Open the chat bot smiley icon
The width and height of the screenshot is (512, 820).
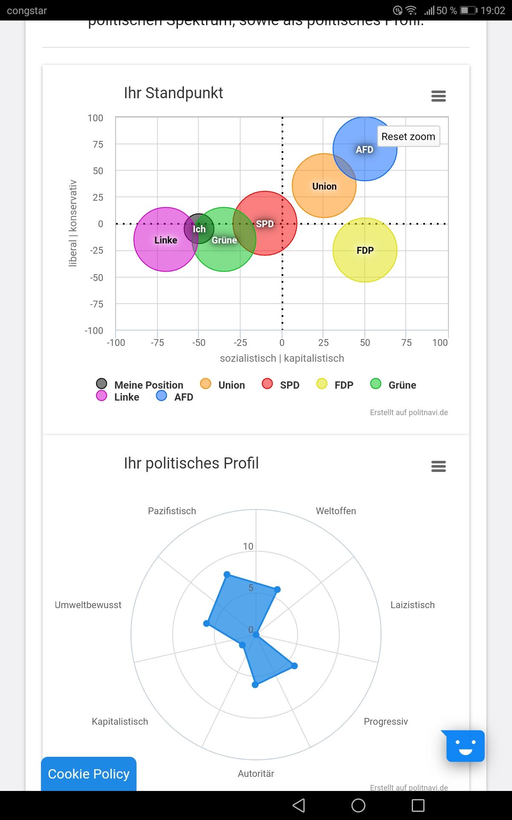coord(465,746)
